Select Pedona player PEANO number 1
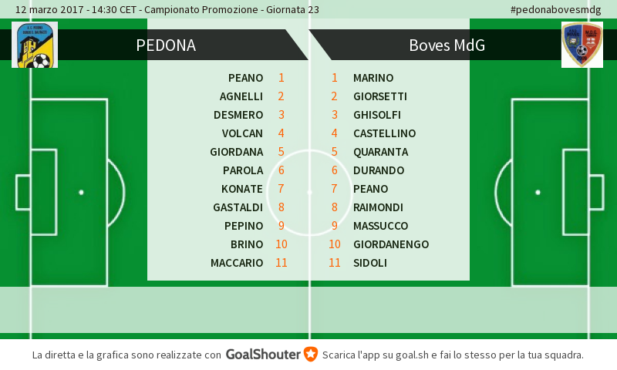 [256, 78]
